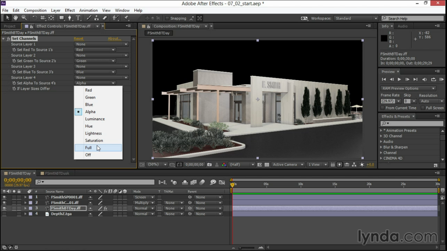Select the Type tool
This screenshot has width=447, height=251.
pyautogui.click(x=78, y=18)
